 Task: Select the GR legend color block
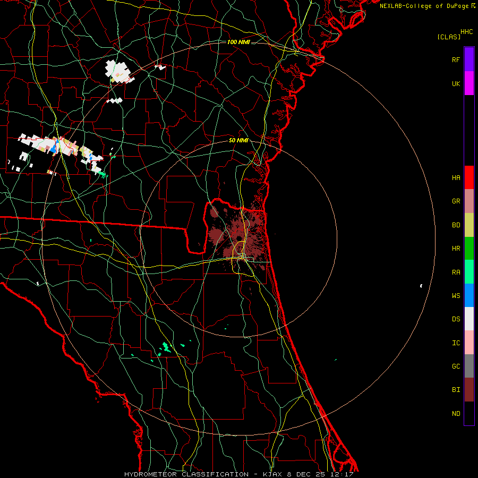469,201
